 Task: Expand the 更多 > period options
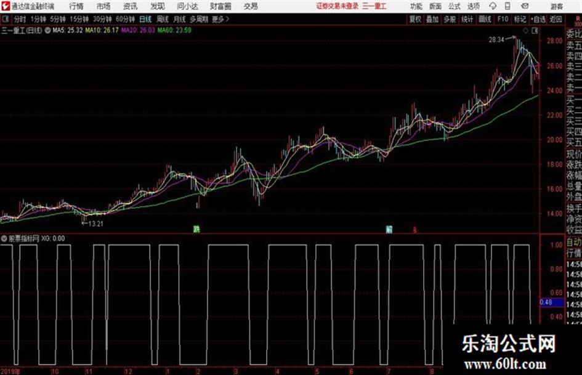pyautogui.click(x=220, y=19)
